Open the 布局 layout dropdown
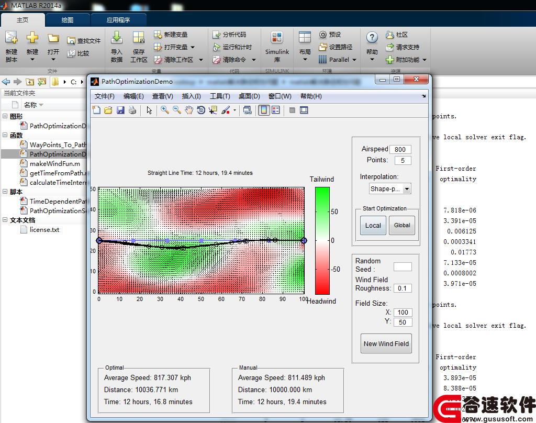 305,46
